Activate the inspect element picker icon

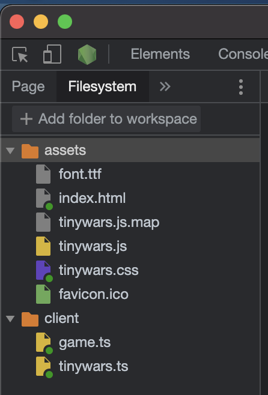tap(20, 54)
